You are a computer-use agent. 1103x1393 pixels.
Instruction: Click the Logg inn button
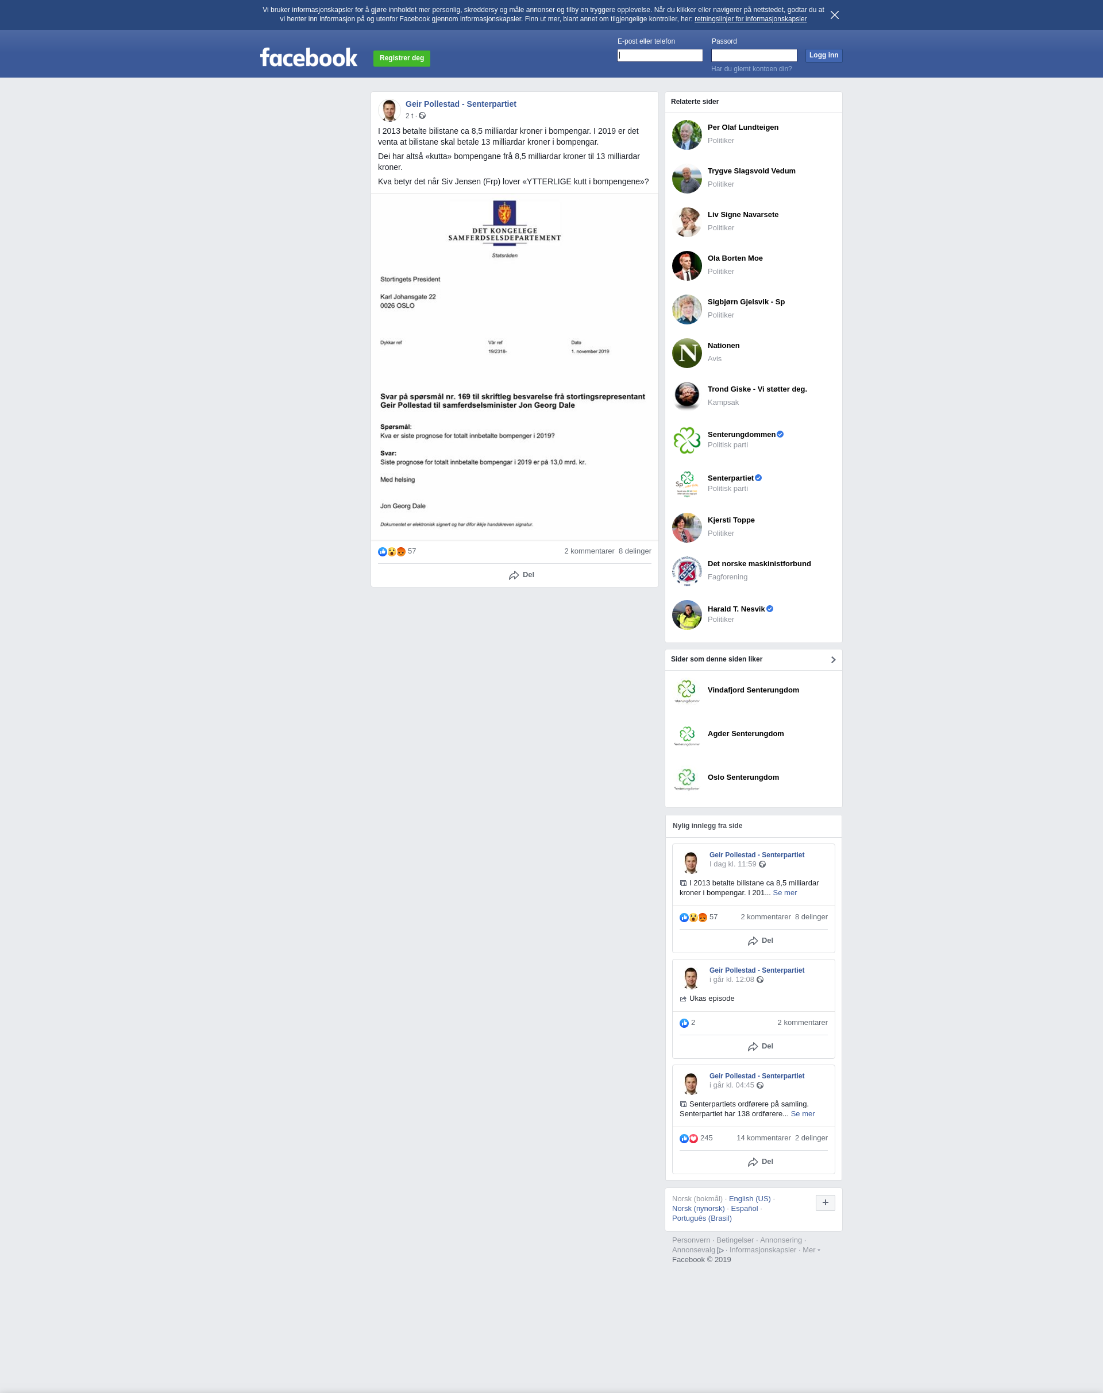point(823,56)
